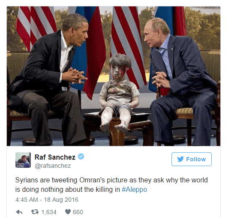Open the 4:45 AM timestamp link
The height and width of the screenshot is (218, 243).
27,200
